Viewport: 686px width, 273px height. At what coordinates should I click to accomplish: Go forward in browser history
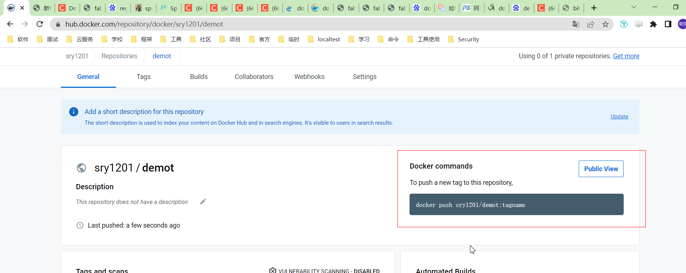point(25,24)
